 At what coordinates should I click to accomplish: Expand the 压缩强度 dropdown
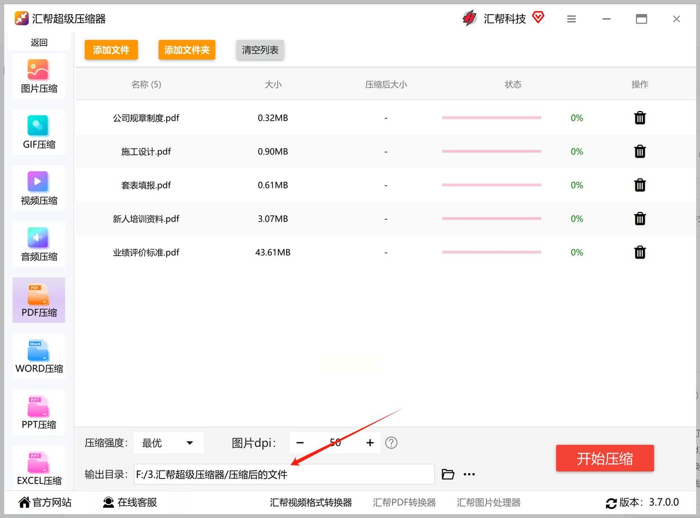[x=168, y=443]
